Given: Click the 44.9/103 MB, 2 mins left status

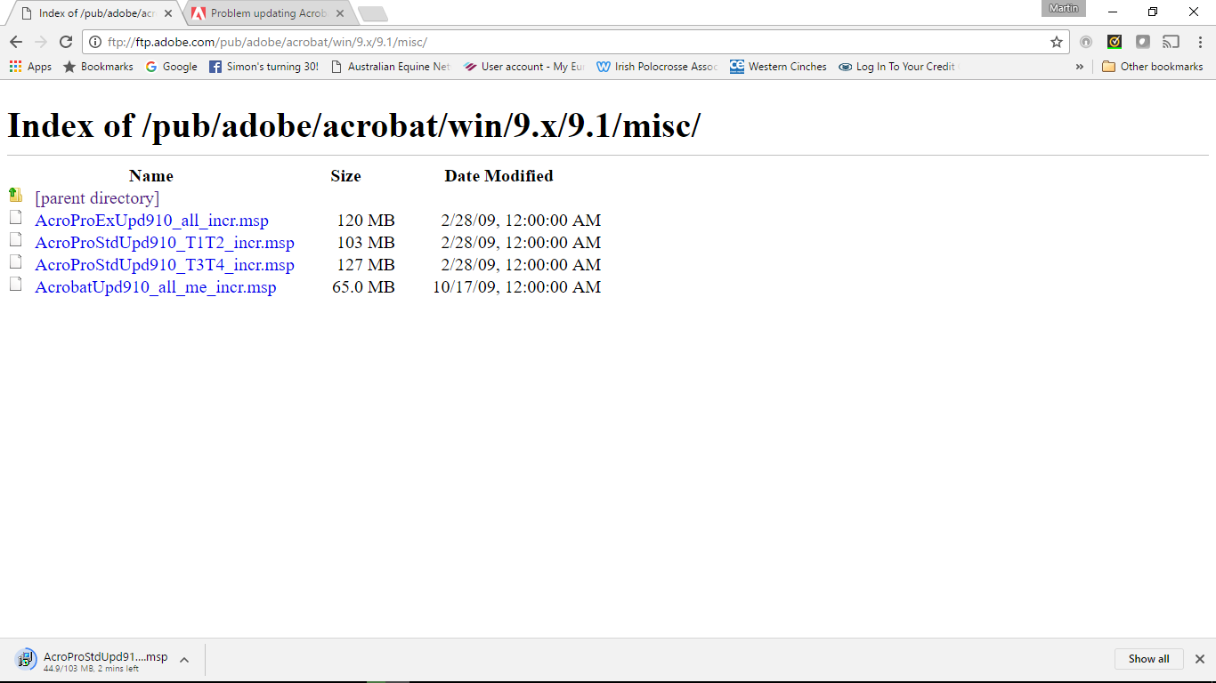Looking at the screenshot, I should coord(91,669).
